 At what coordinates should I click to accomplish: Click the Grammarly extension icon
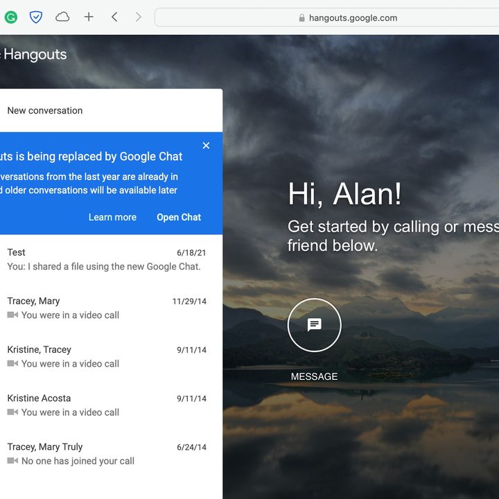[11, 17]
